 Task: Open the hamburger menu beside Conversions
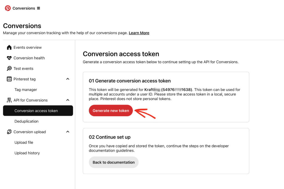(x=39, y=8)
